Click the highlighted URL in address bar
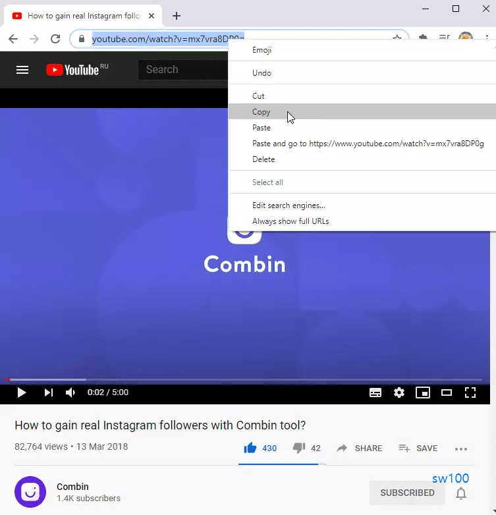Image resolution: width=496 pixels, height=515 pixels. click(x=160, y=39)
